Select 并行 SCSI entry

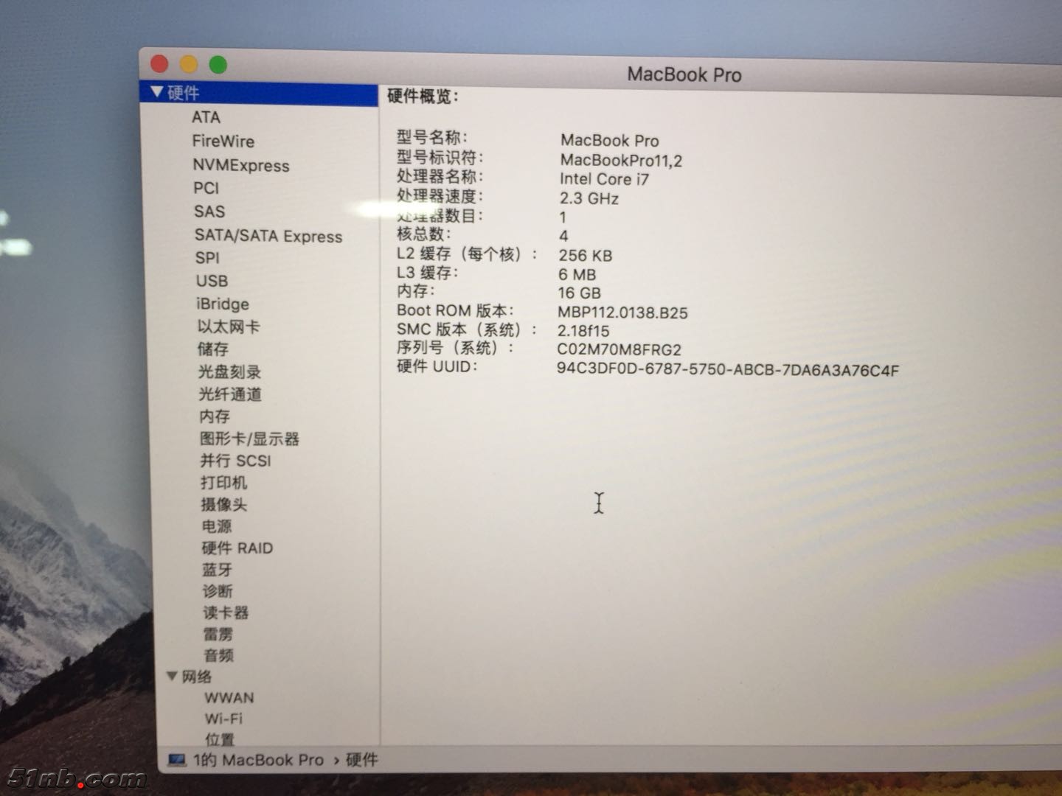click(x=236, y=461)
